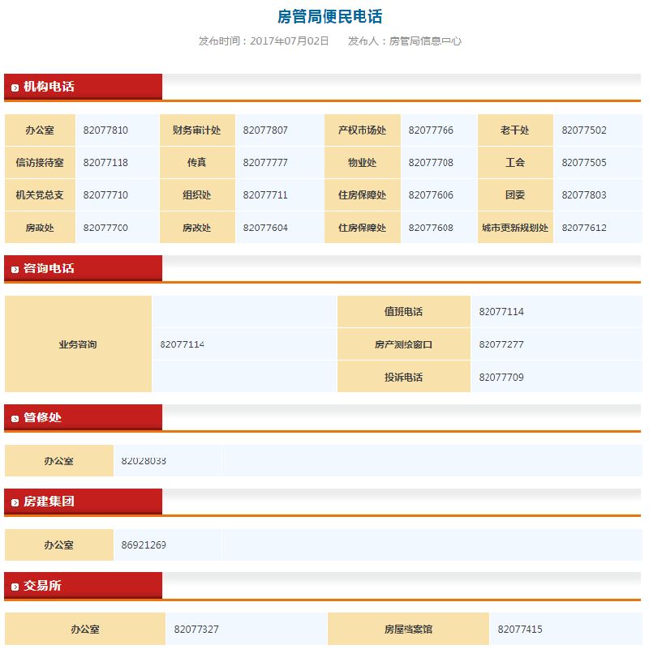Click phone number 82077502 for 老干处
The height and width of the screenshot is (649, 649).
point(583,130)
